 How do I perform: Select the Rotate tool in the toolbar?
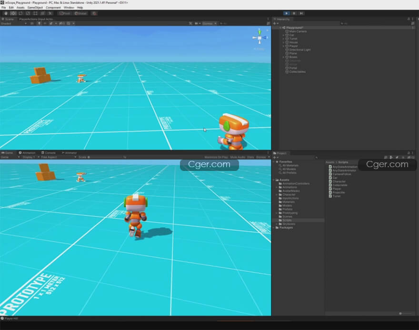pyautogui.click(x=20, y=13)
